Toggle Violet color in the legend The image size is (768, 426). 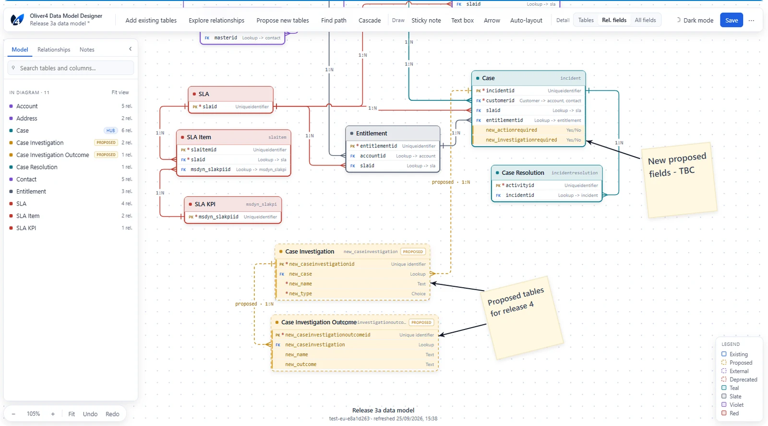[x=732, y=405]
